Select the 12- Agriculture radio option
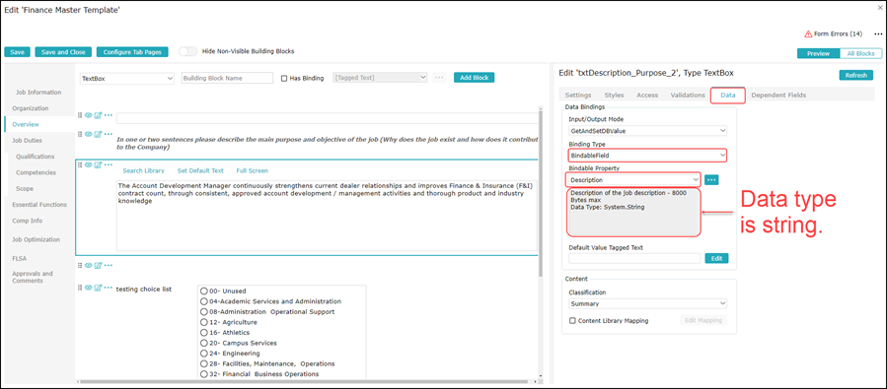 (204, 322)
